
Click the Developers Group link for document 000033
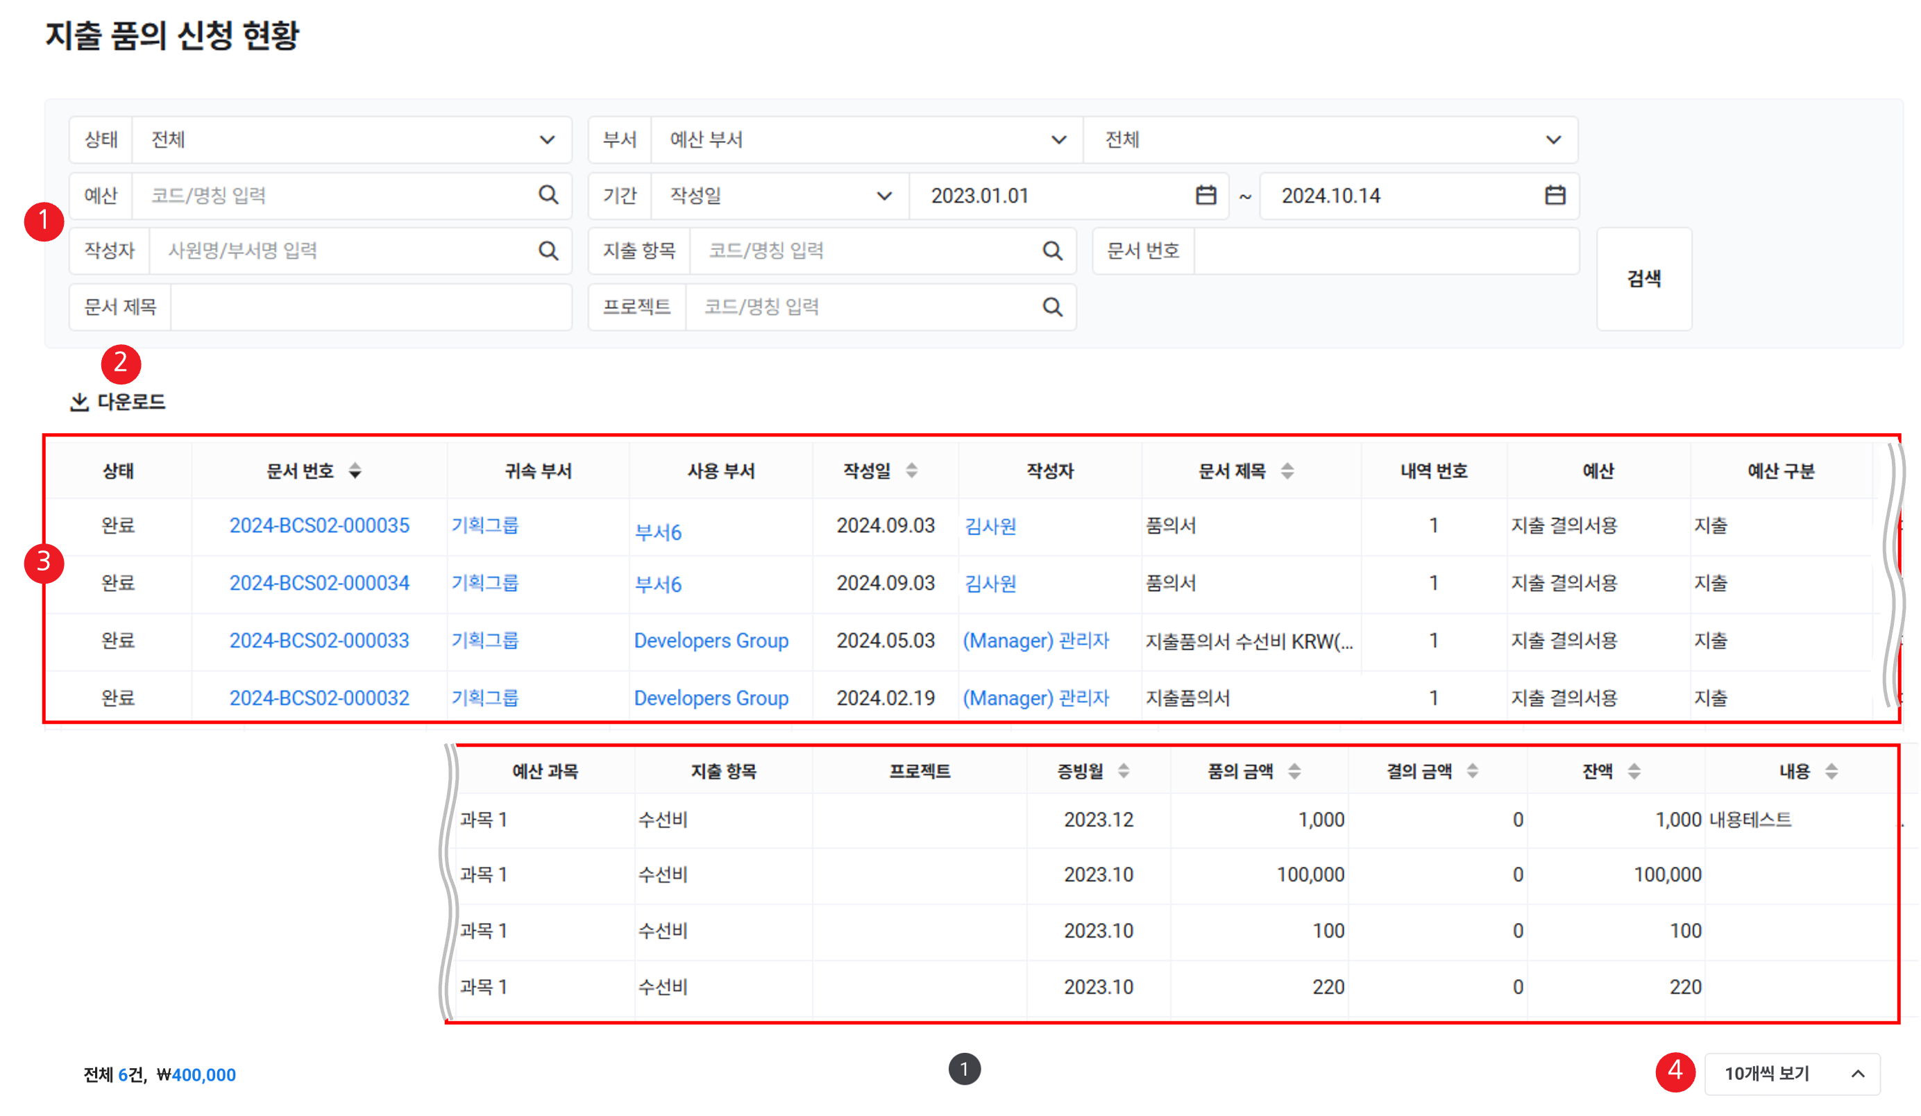(711, 641)
